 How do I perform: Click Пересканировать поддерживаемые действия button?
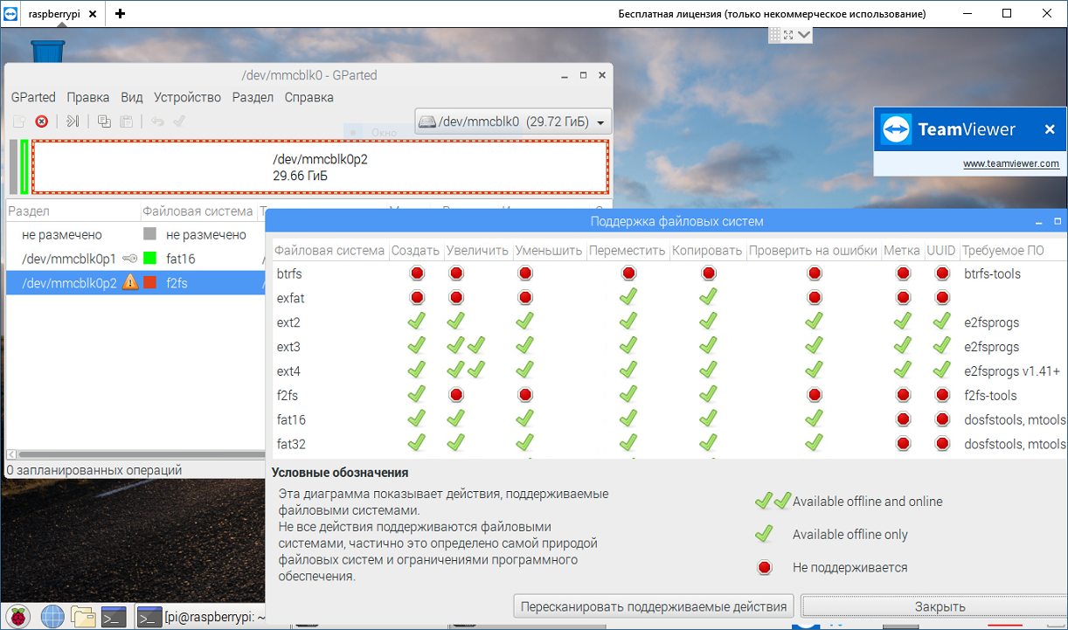654,606
